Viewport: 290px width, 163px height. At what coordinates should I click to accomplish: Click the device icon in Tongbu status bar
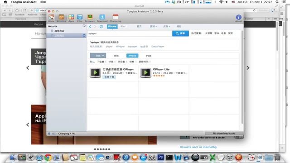tap(49, 134)
